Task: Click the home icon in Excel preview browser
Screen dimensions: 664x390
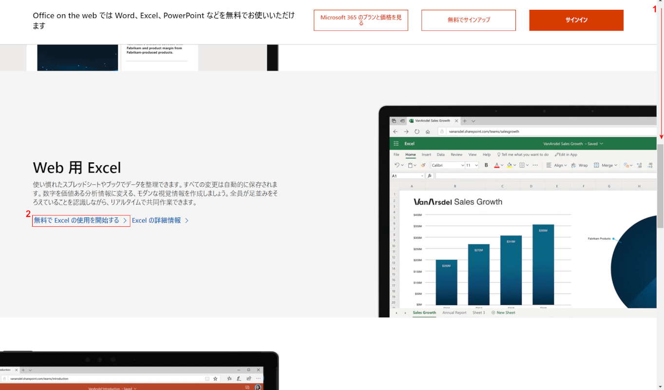Action: [x=428, y=132]
